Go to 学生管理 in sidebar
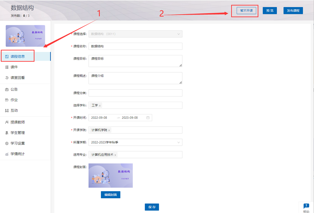 [18, 133]
